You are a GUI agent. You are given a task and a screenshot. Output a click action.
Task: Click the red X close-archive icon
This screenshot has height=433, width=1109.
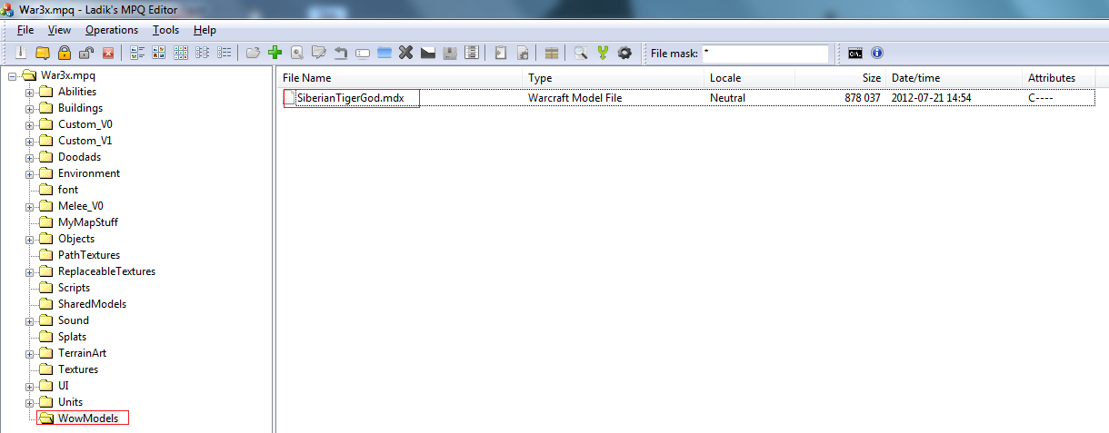[x=108, y=54]
